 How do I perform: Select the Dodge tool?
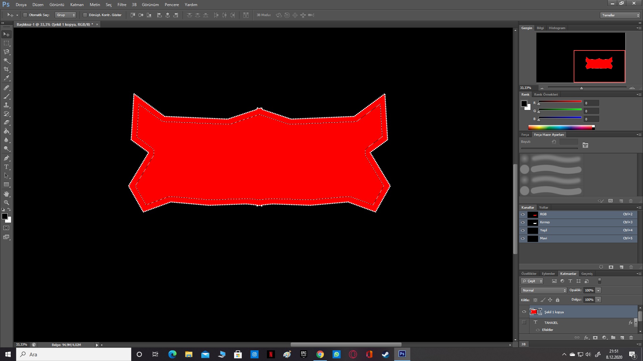click(6, 148)
